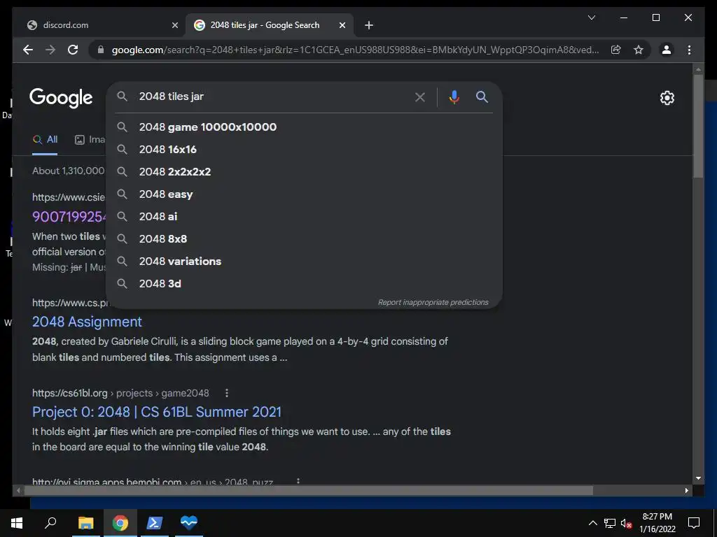This screenshot has height=537, width=717.
Task: Click Report inappropriate predictions
Action: (x=433, y=302)
